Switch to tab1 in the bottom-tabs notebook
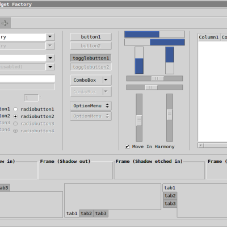227x227 pixels. 72,213
